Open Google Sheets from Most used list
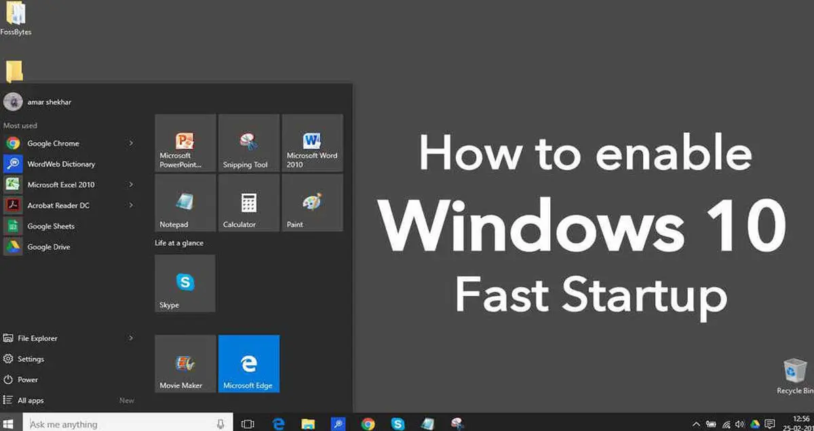Viewport: 814px width, 431px height. [x=68, y=226]
